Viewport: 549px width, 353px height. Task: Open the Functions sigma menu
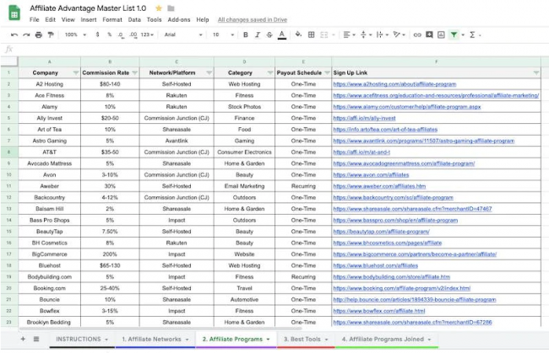[472, 35]
